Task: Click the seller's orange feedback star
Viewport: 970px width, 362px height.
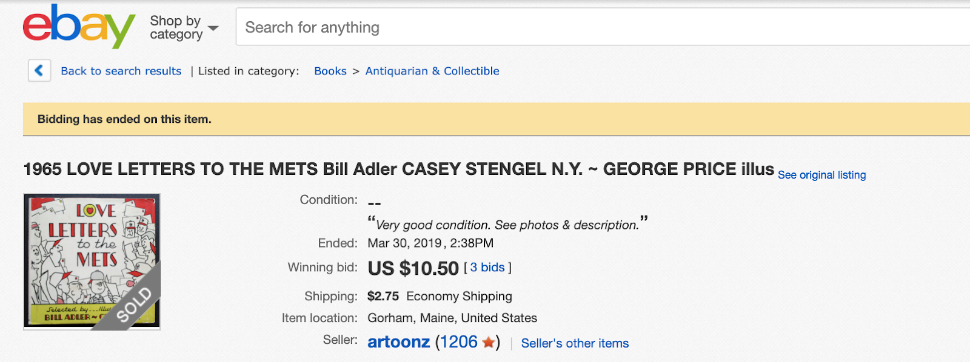Action: click(x=489, y=343)
